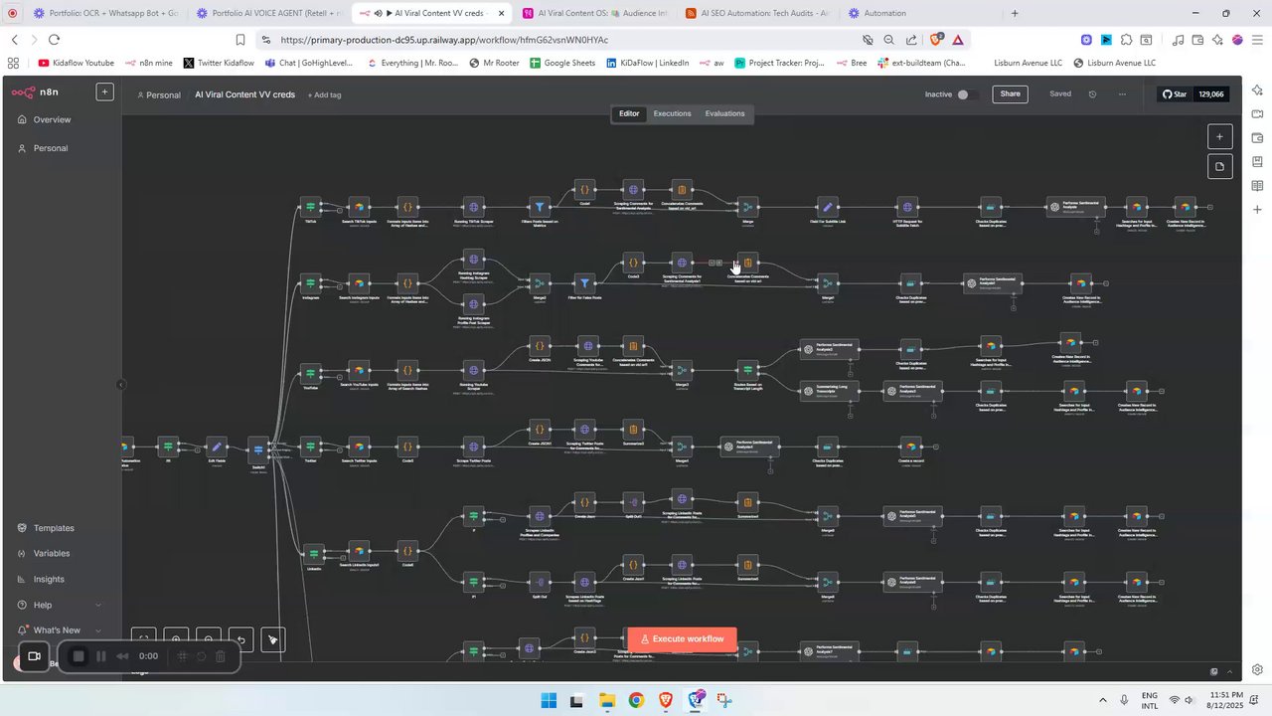Expand the Help menu chevron
Screen dimensions: 1272x716
pyautogui.click(x=98, y=605)
